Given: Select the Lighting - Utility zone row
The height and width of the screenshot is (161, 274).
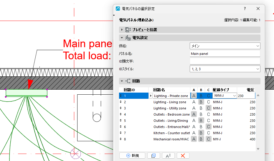Looking at the screenshot, I should 187,108.
